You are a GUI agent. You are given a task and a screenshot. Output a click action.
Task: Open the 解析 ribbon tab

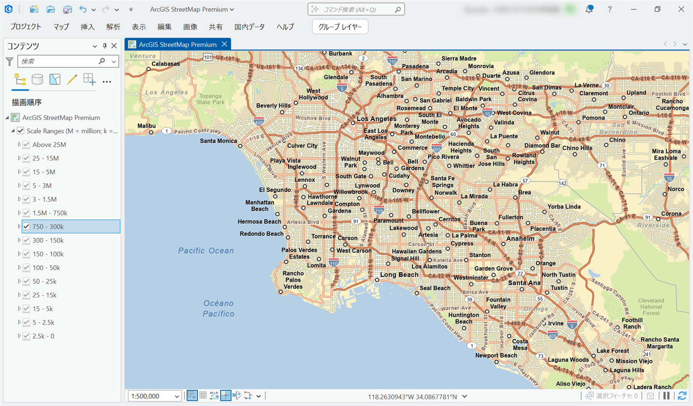pos(113,27)
